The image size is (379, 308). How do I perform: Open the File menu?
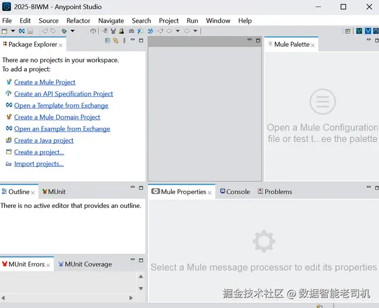(x=7, y=21)
